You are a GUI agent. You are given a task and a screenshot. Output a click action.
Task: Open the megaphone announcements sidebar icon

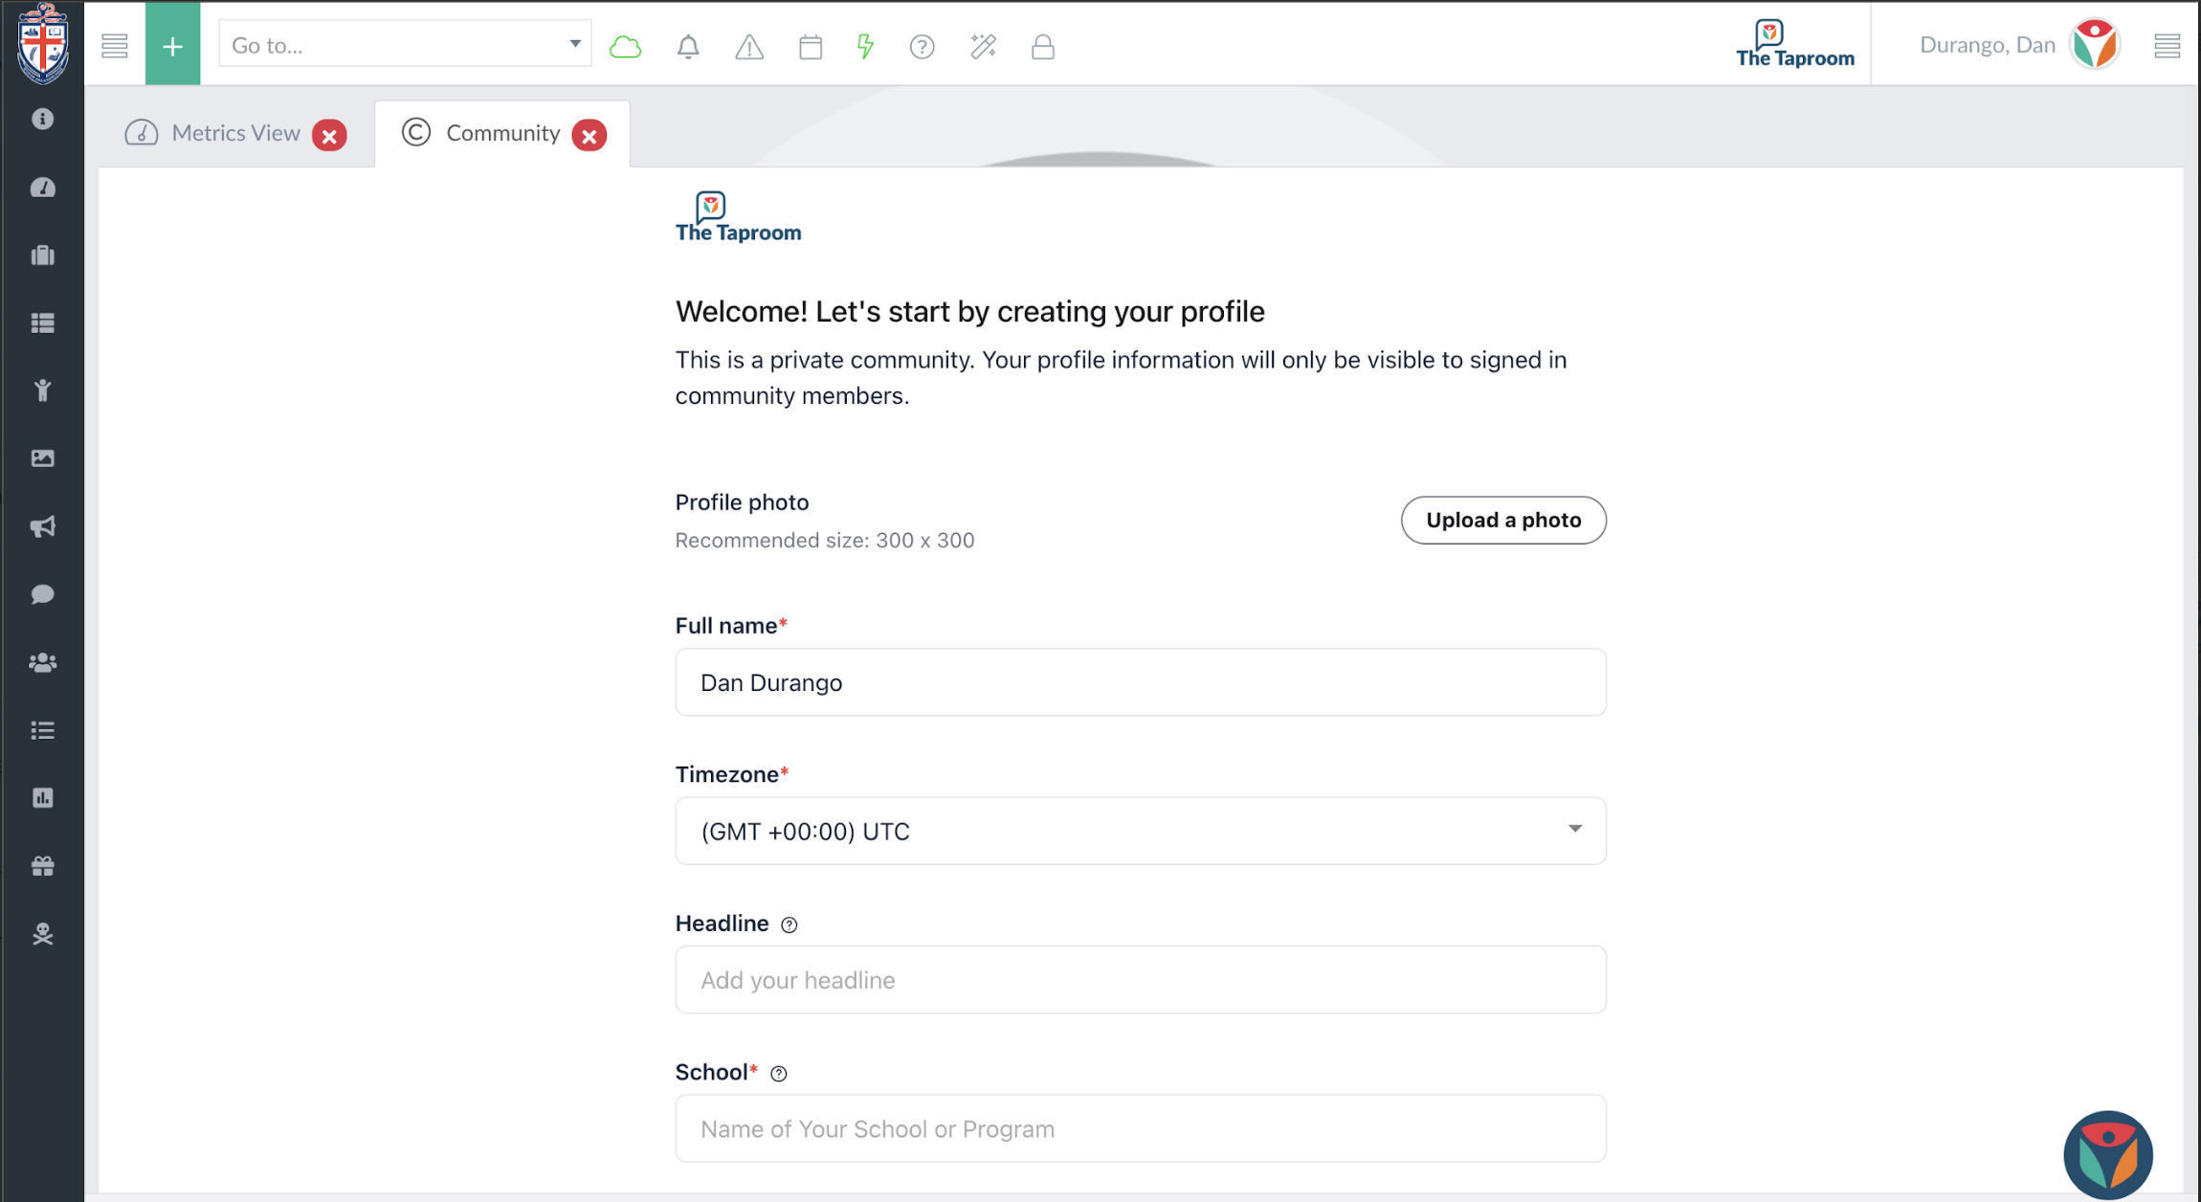pyautogui.click(x=42, y=526)
